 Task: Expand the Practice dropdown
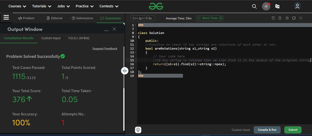point(85,6)
